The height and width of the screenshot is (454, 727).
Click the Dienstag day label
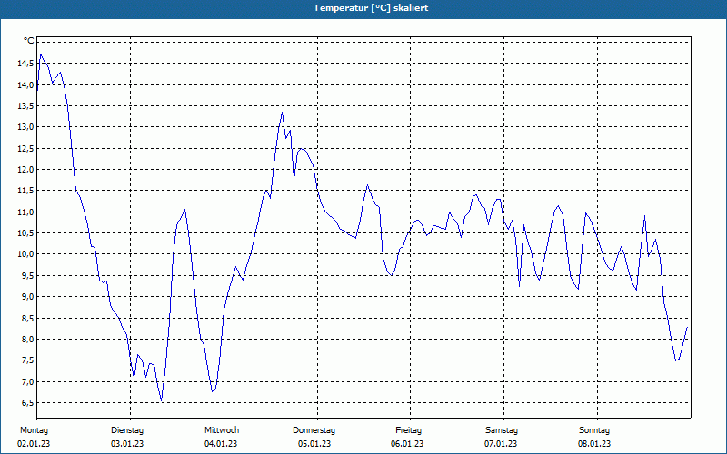tap(127, 430)
